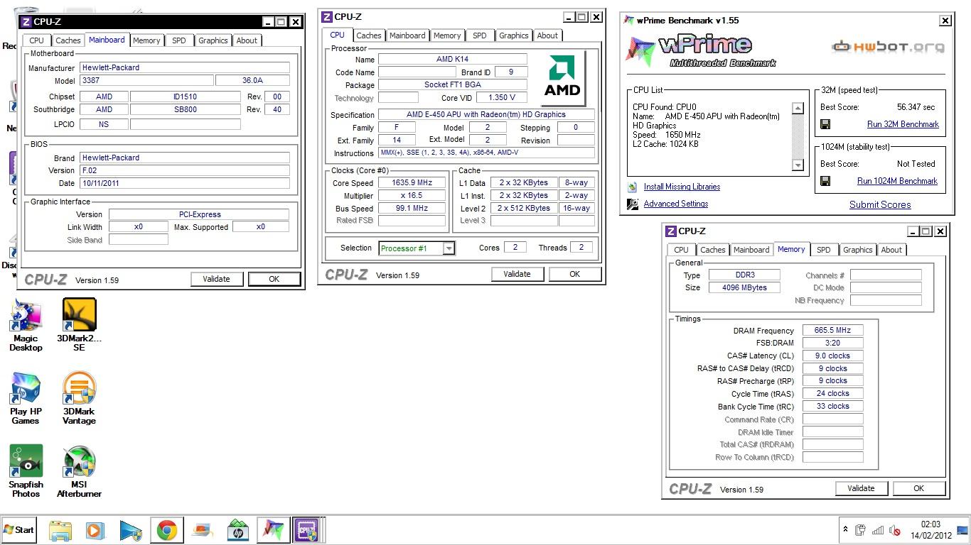Click the save icon beside Run 32M Benchmark
Screen dimensions: 971x545
click(825, 124)
